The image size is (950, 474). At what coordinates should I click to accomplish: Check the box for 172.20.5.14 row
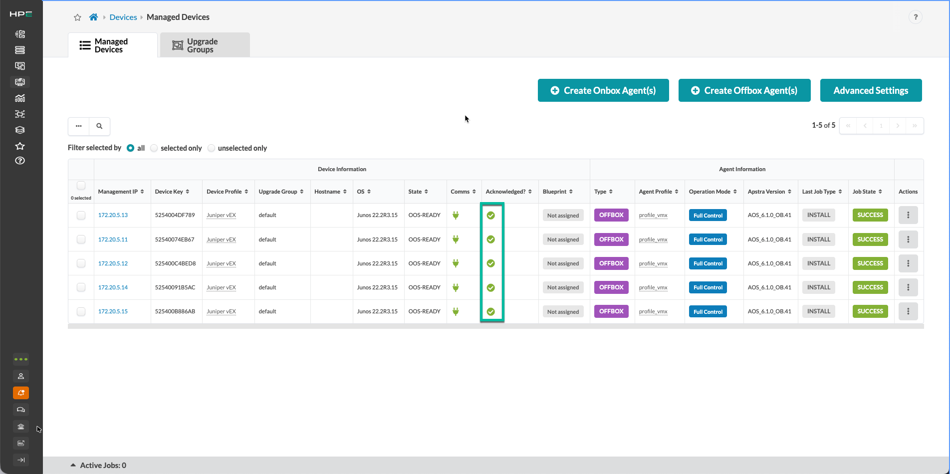81,287
